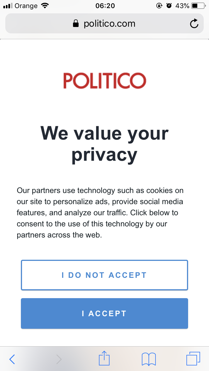
Task: Tap the battery icon in status bar
Action: coord(198,6)
